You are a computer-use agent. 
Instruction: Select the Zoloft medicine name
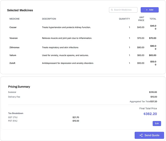(x=12, y=63)
